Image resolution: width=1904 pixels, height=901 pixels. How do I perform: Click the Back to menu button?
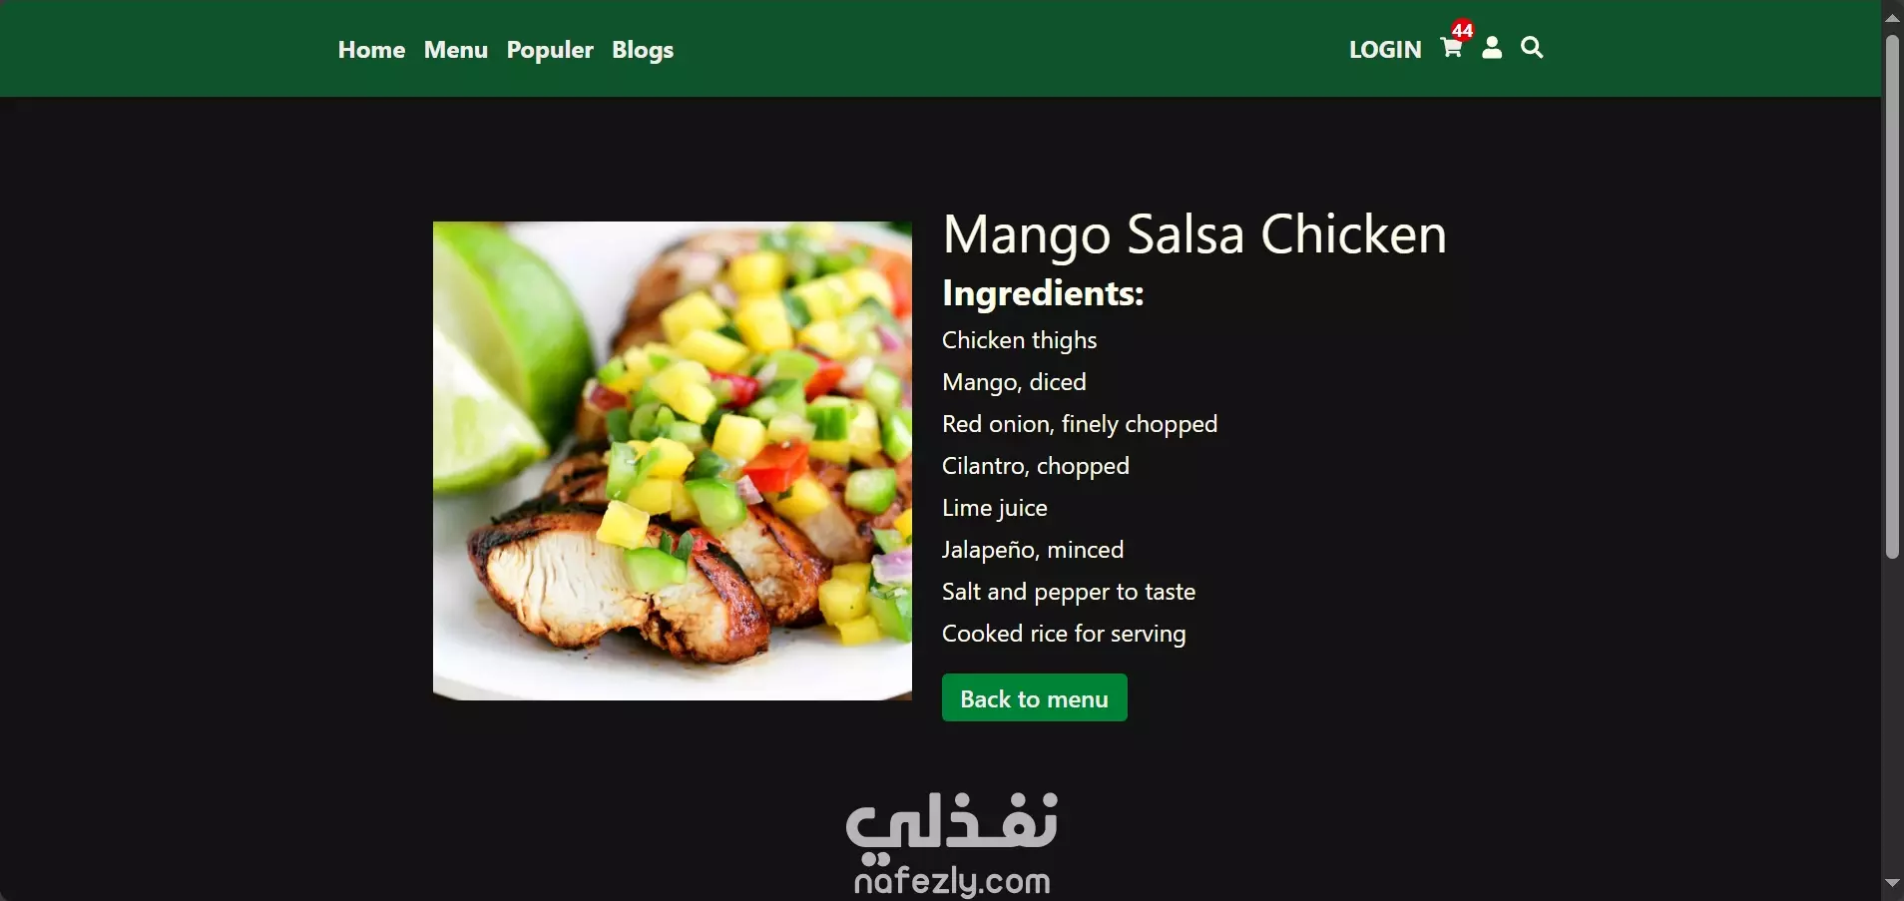coord(1035,697)
